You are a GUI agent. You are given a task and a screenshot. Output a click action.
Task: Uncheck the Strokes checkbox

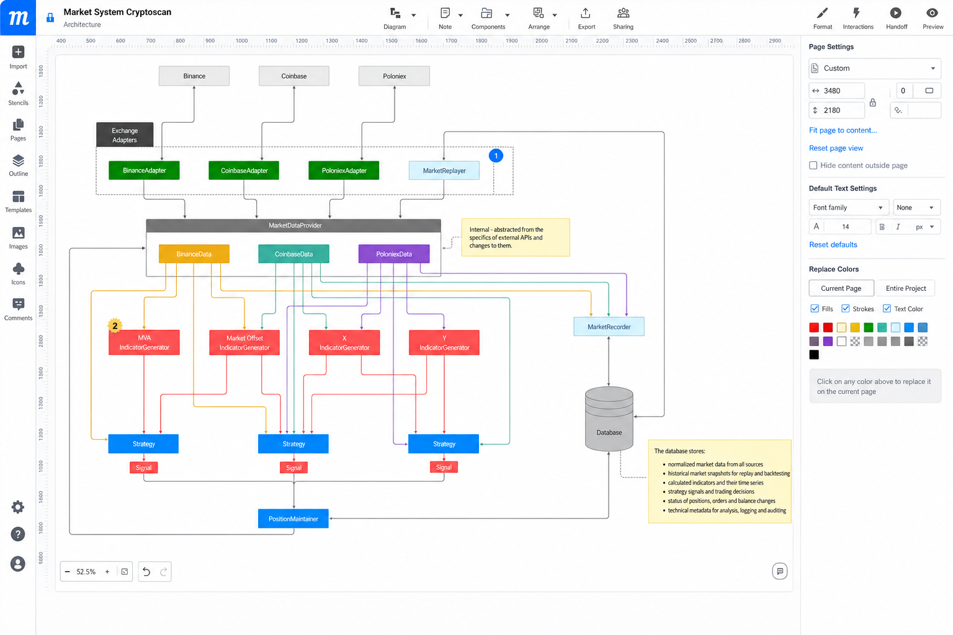pos(845,309)
